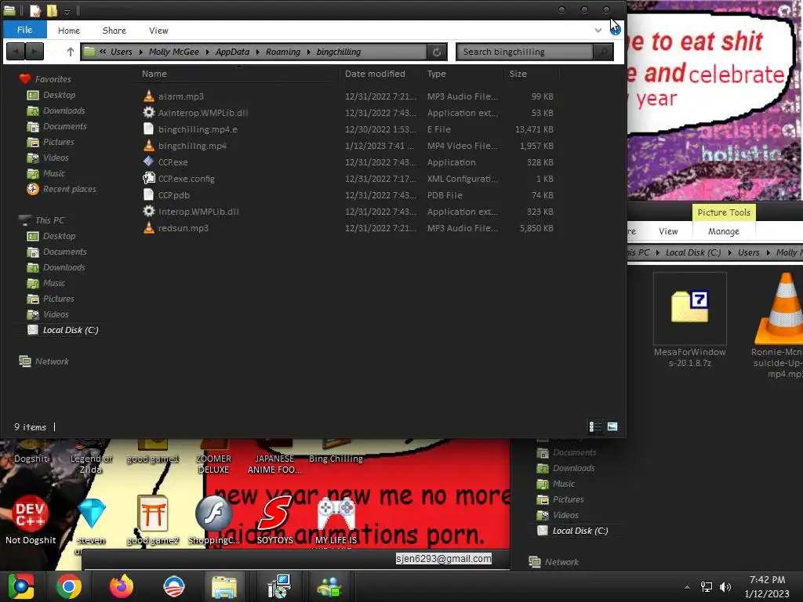Open ShoppingC... Flash desktop shortcut
The image size is (803, 602).
tap(213, 520)
